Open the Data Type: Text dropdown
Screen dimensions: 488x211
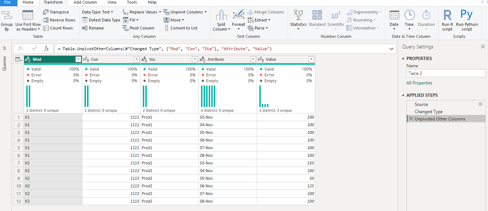click(97, 12)
